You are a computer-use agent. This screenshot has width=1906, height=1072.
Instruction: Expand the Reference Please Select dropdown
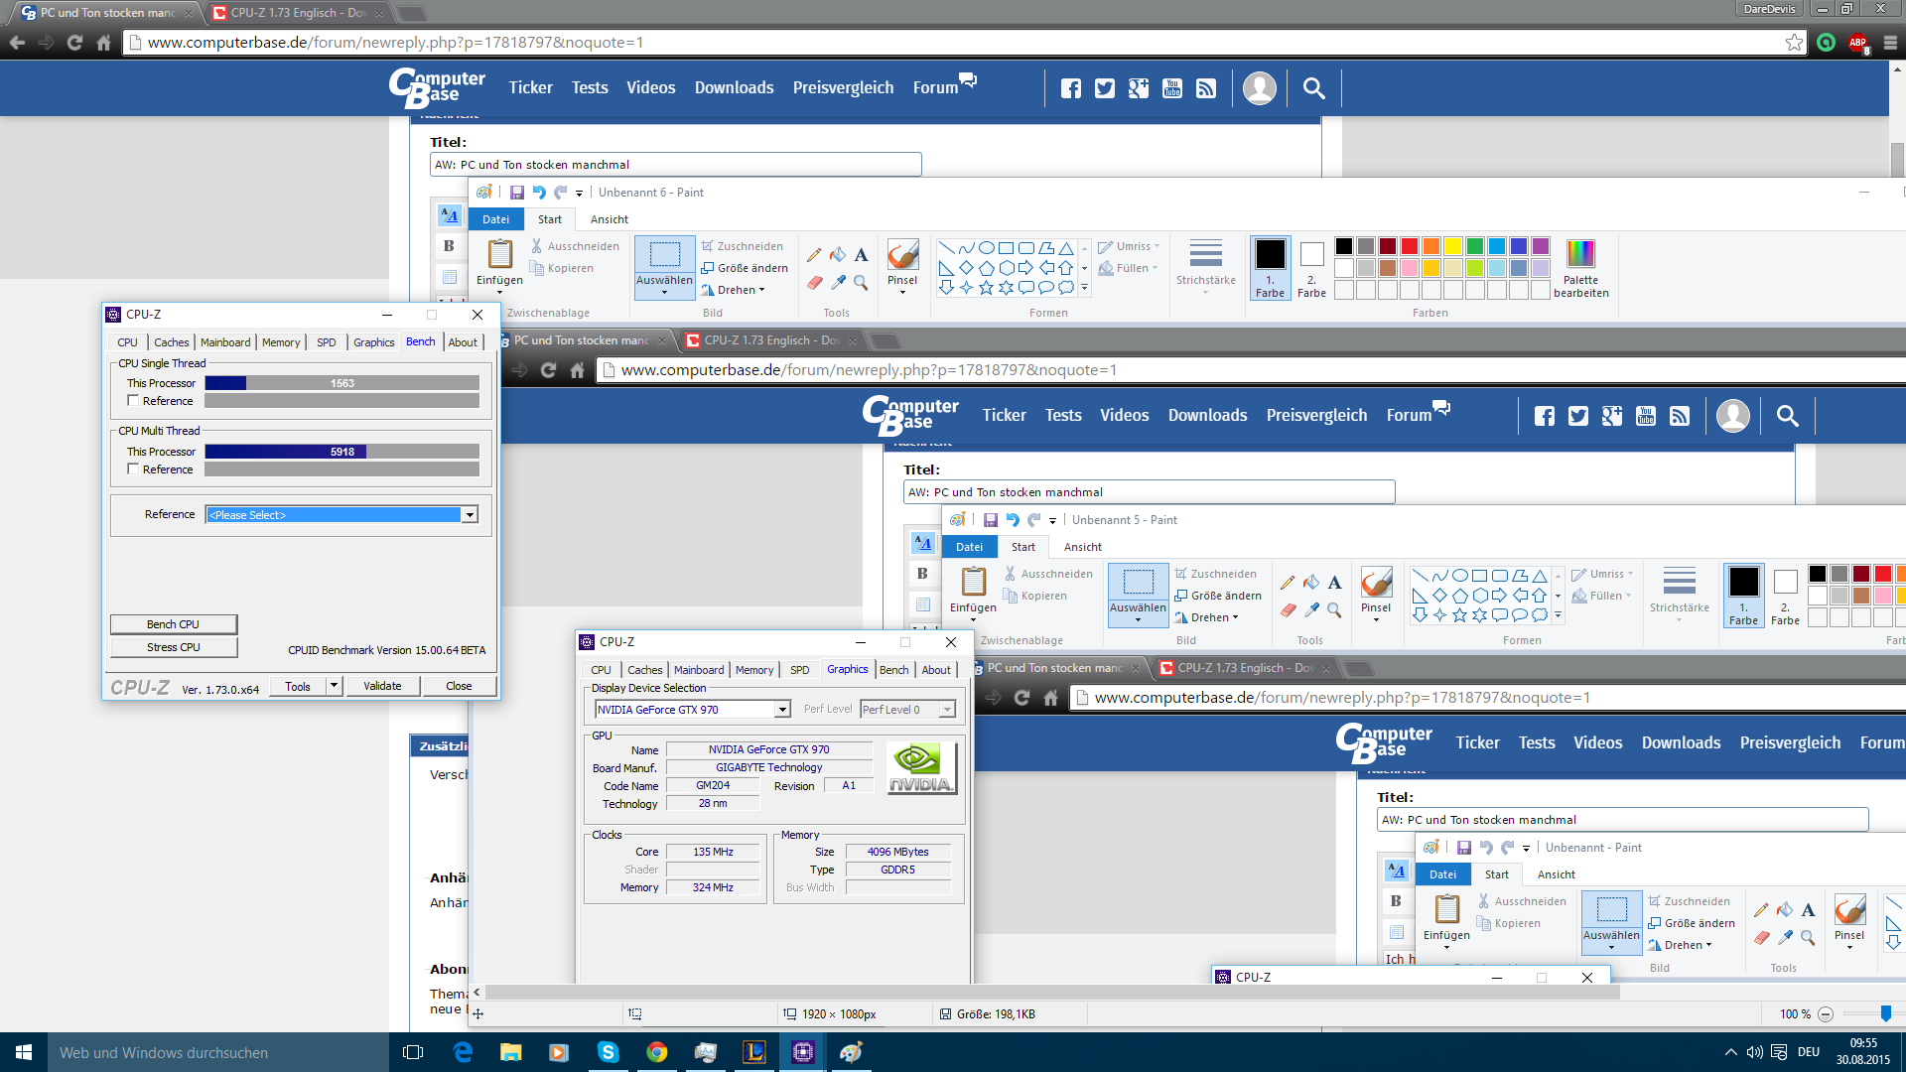pyautogui.click(x=470, y=515)
